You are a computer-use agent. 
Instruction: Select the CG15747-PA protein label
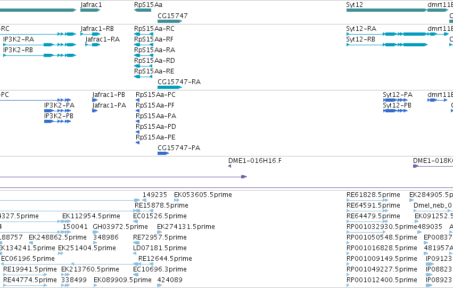[x=179, y=148]
